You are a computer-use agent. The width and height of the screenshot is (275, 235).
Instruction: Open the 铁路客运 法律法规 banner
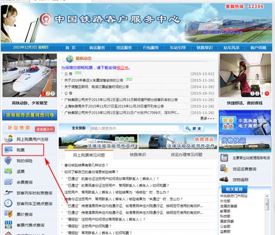click(x=98, y=142)
